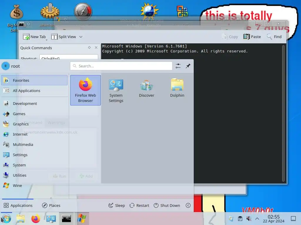
Task: Open Firefox Web Browser from Favorites
Action: [86, 90]
